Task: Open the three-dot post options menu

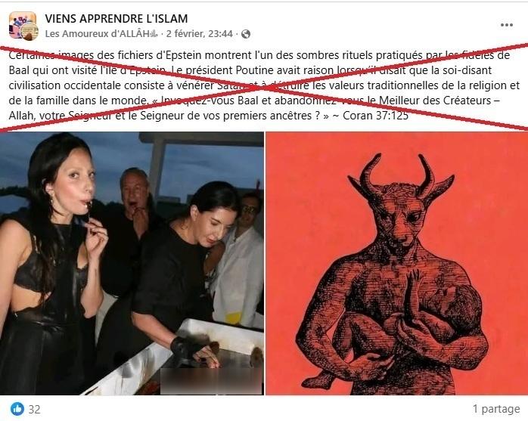Action: coord(507,25)
